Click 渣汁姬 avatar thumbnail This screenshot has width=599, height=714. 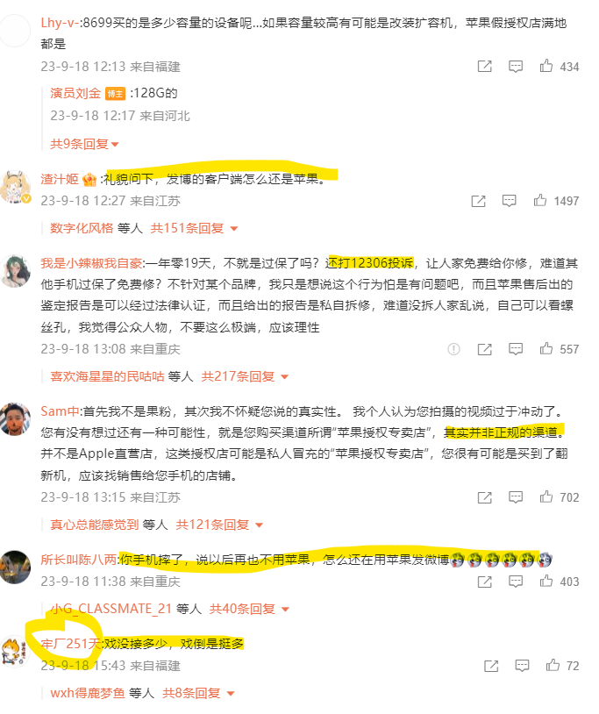click(15, 187)
